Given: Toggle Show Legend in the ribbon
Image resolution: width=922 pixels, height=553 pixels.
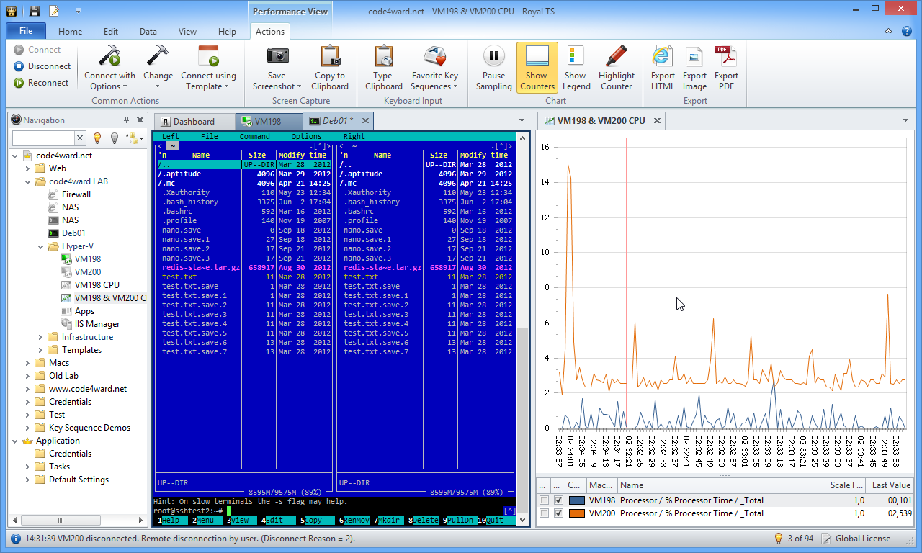Looking at the screenshot, I should pos(575,68).
